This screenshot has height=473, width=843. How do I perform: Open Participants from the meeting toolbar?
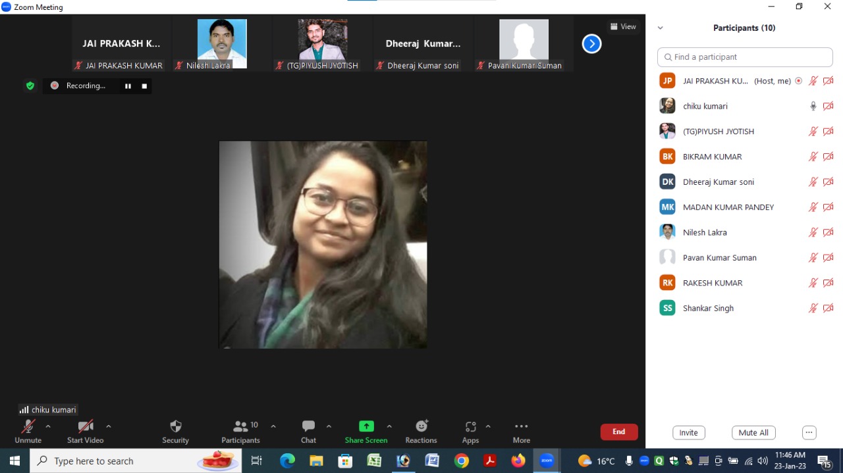coord(240,432)
